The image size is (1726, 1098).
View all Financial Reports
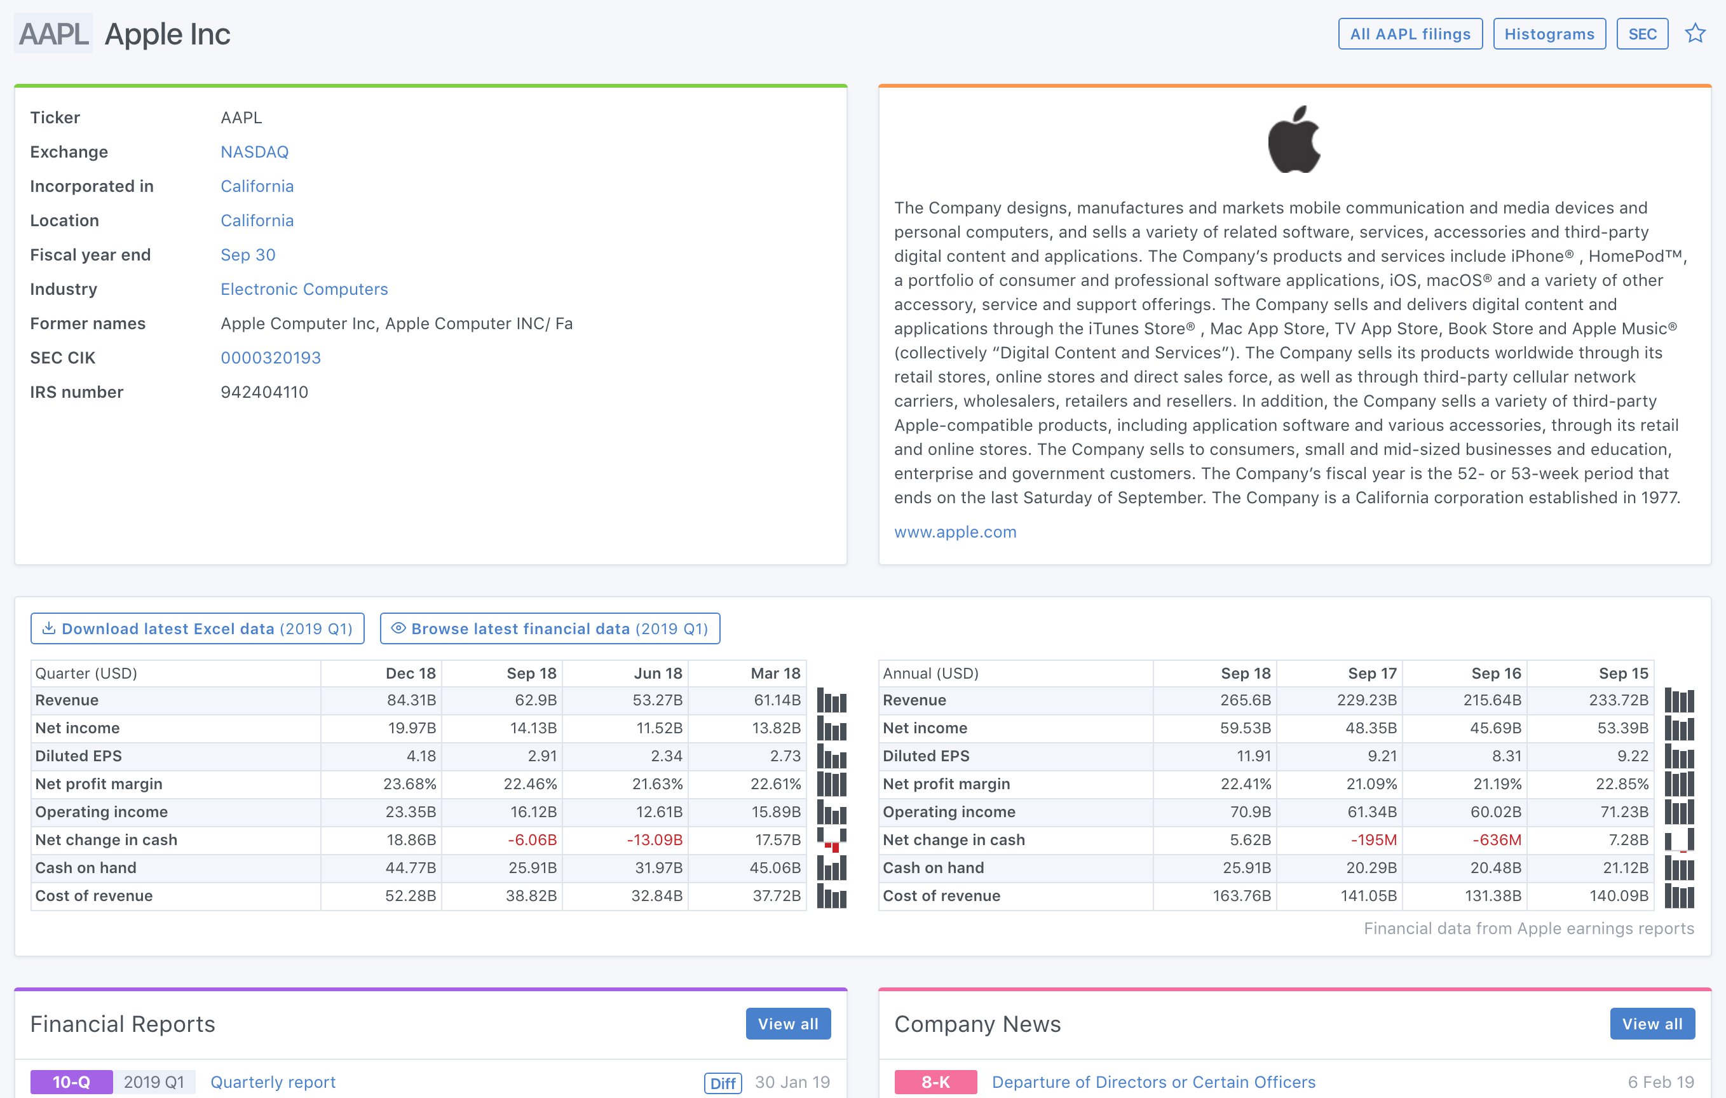(x=788, y=1024)
